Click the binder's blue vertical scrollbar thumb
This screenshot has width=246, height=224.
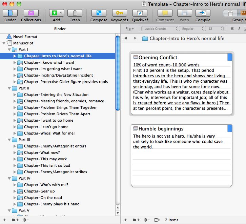118,73
